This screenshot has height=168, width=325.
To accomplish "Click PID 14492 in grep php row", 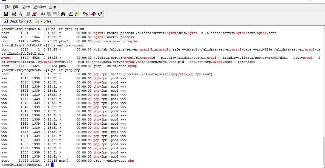I will pyautogui.click(x=23, y=161).
